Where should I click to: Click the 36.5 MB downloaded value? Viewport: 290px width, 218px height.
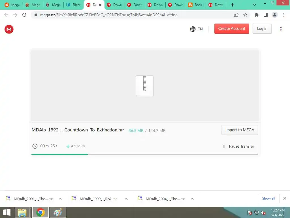click(136, 131)
